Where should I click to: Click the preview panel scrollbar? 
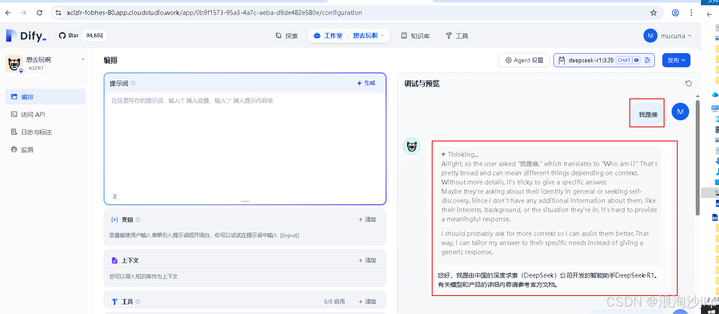(x=697, y=158)
